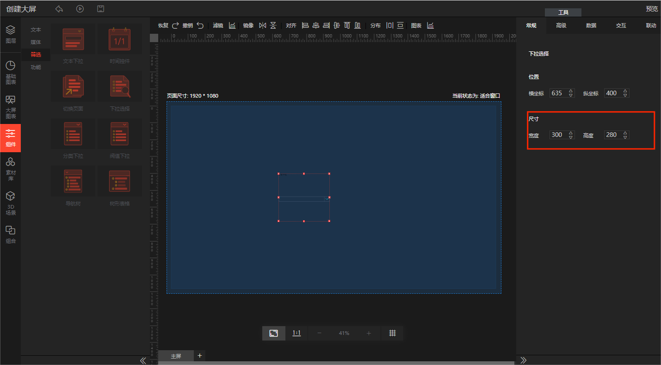Screen dimensions: 661x365
Task: Click the 预览 preview button
Action: pos(652,9)
